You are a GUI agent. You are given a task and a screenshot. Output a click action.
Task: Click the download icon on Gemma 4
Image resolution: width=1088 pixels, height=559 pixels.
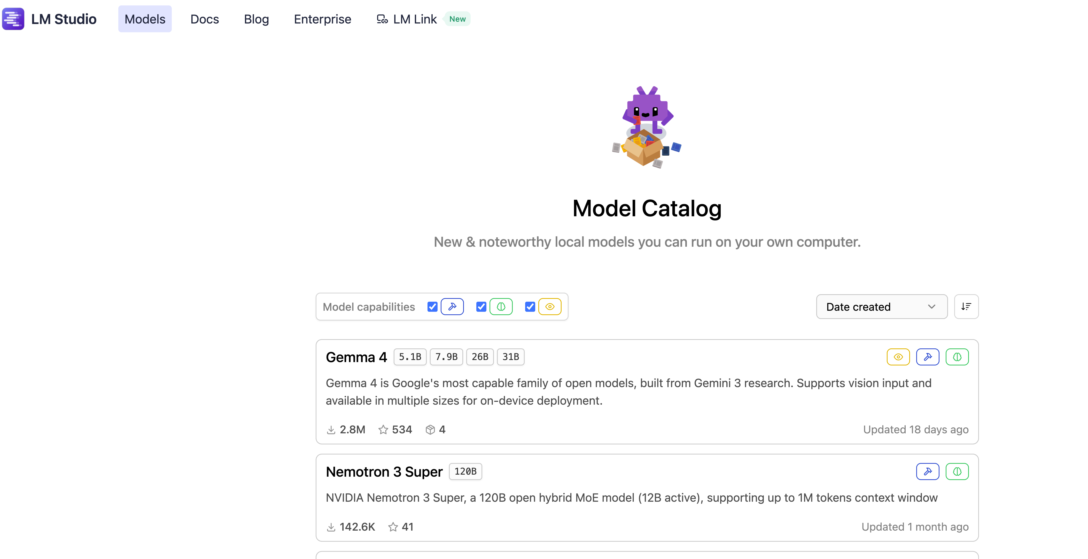click(331, 430)
